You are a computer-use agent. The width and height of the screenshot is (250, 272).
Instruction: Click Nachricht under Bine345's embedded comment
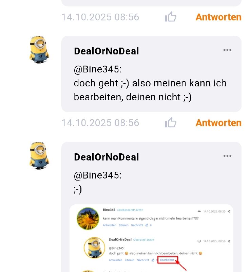coord(137,225)
